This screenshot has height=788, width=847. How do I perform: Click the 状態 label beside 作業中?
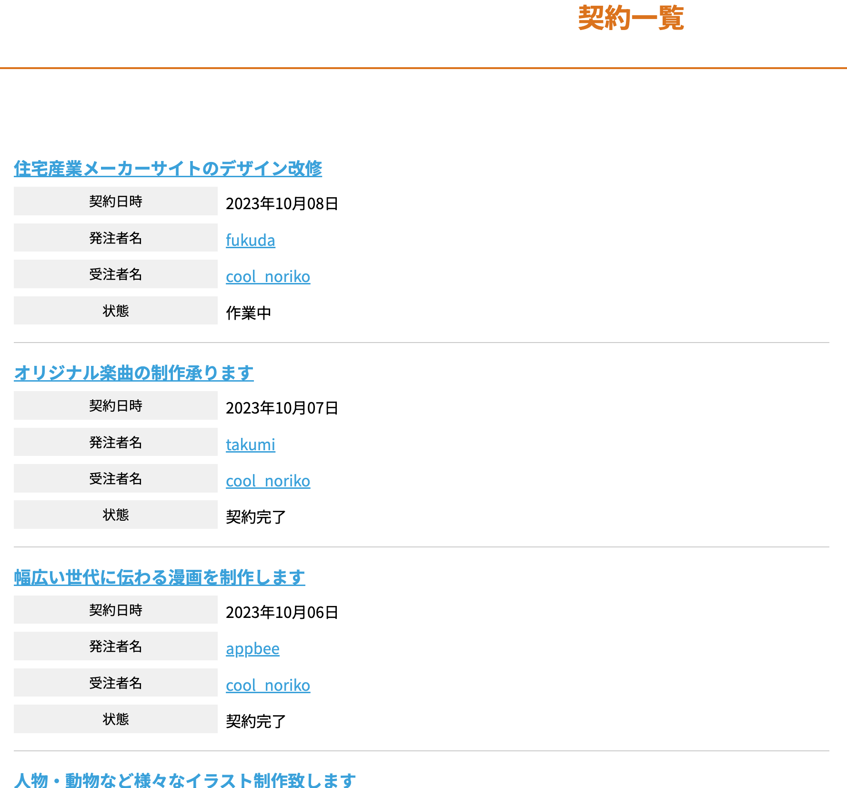tap(115, 311)
